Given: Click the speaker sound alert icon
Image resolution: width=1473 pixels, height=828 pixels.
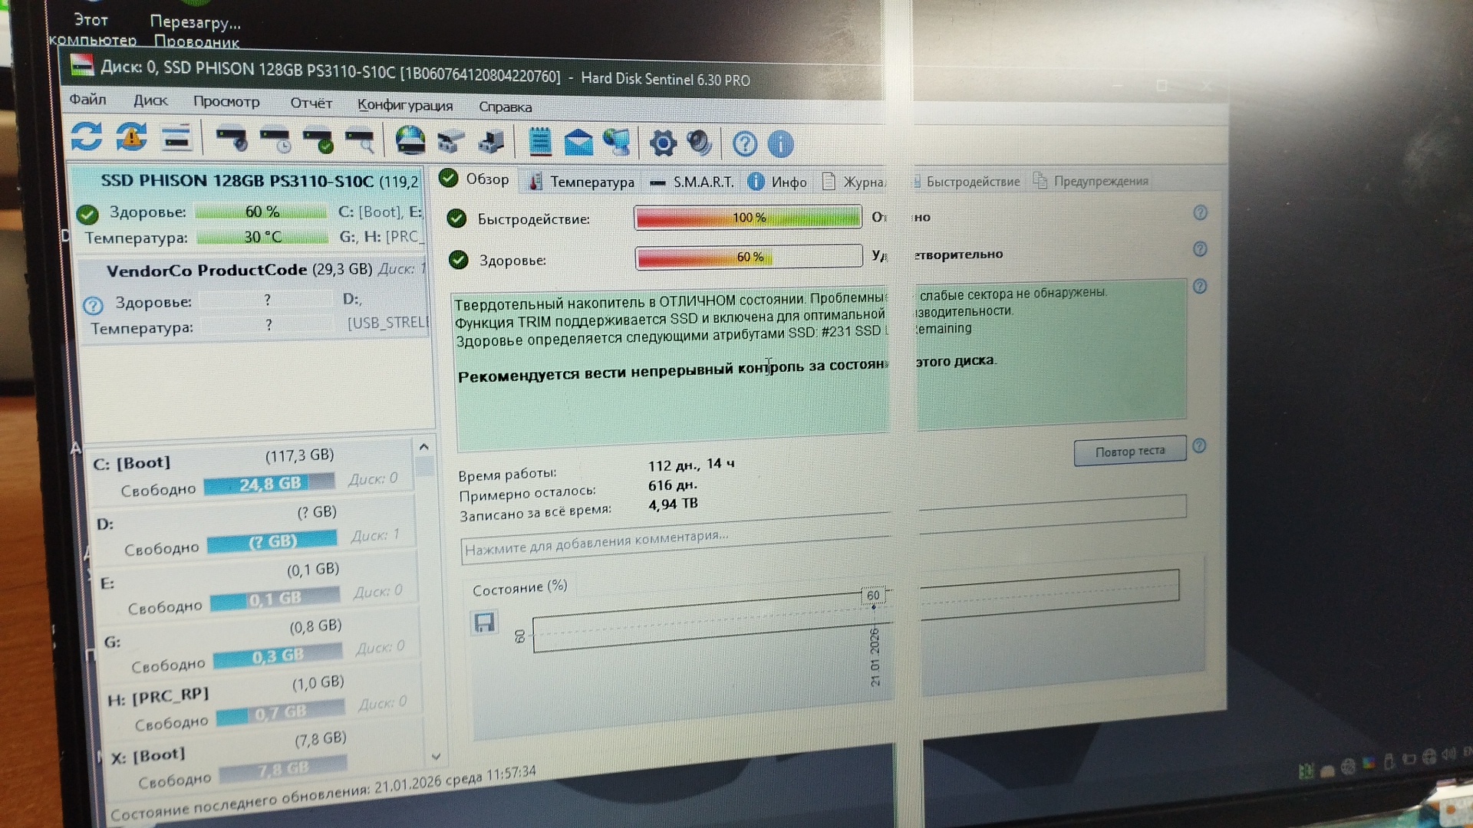Looking at the screenshot, I should (699, 143).
